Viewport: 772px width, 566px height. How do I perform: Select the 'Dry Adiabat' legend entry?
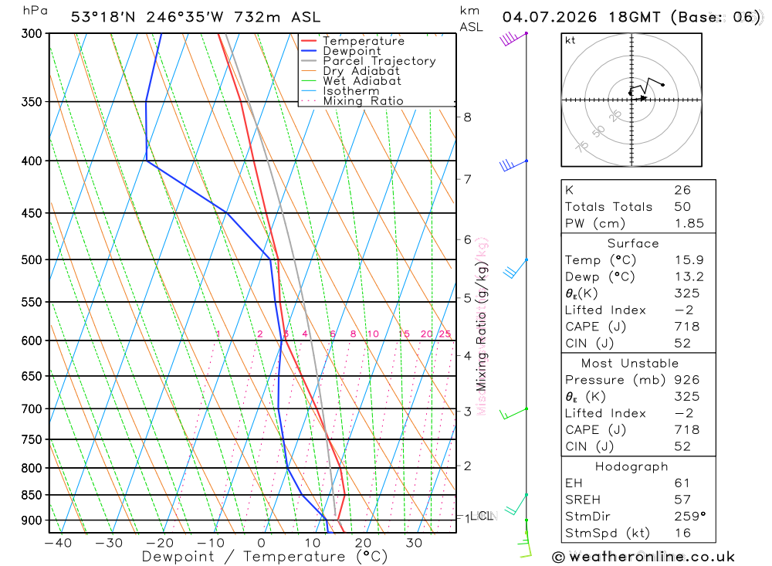[361, 71]
